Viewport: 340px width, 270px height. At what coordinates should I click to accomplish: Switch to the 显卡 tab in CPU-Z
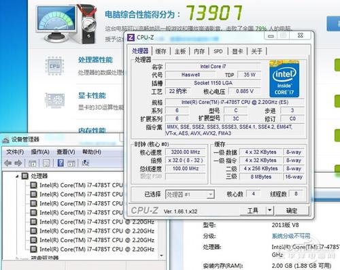(x=237, y=52)
